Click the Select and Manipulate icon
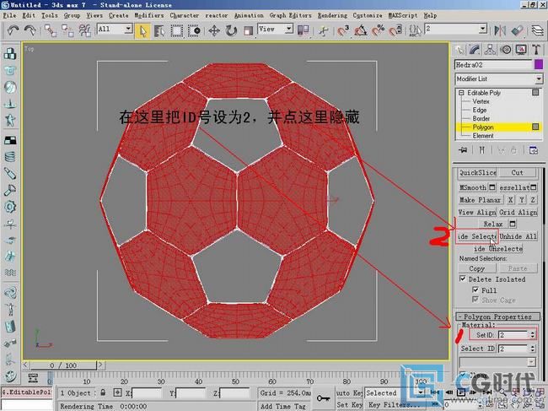This screenshot has height=411, width=548. (x=324, y=30)
